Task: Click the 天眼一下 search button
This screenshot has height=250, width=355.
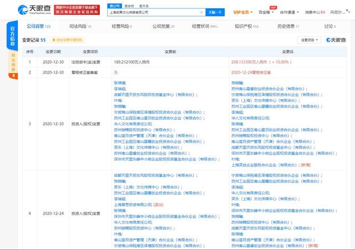Action: click(x=215, y=12)
